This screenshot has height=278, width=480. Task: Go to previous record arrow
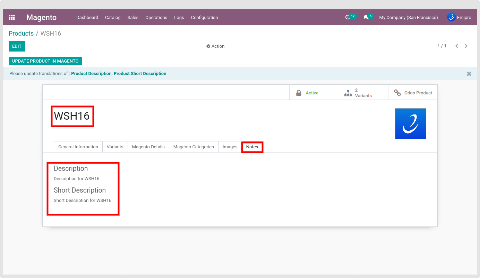tap(457, 46)
